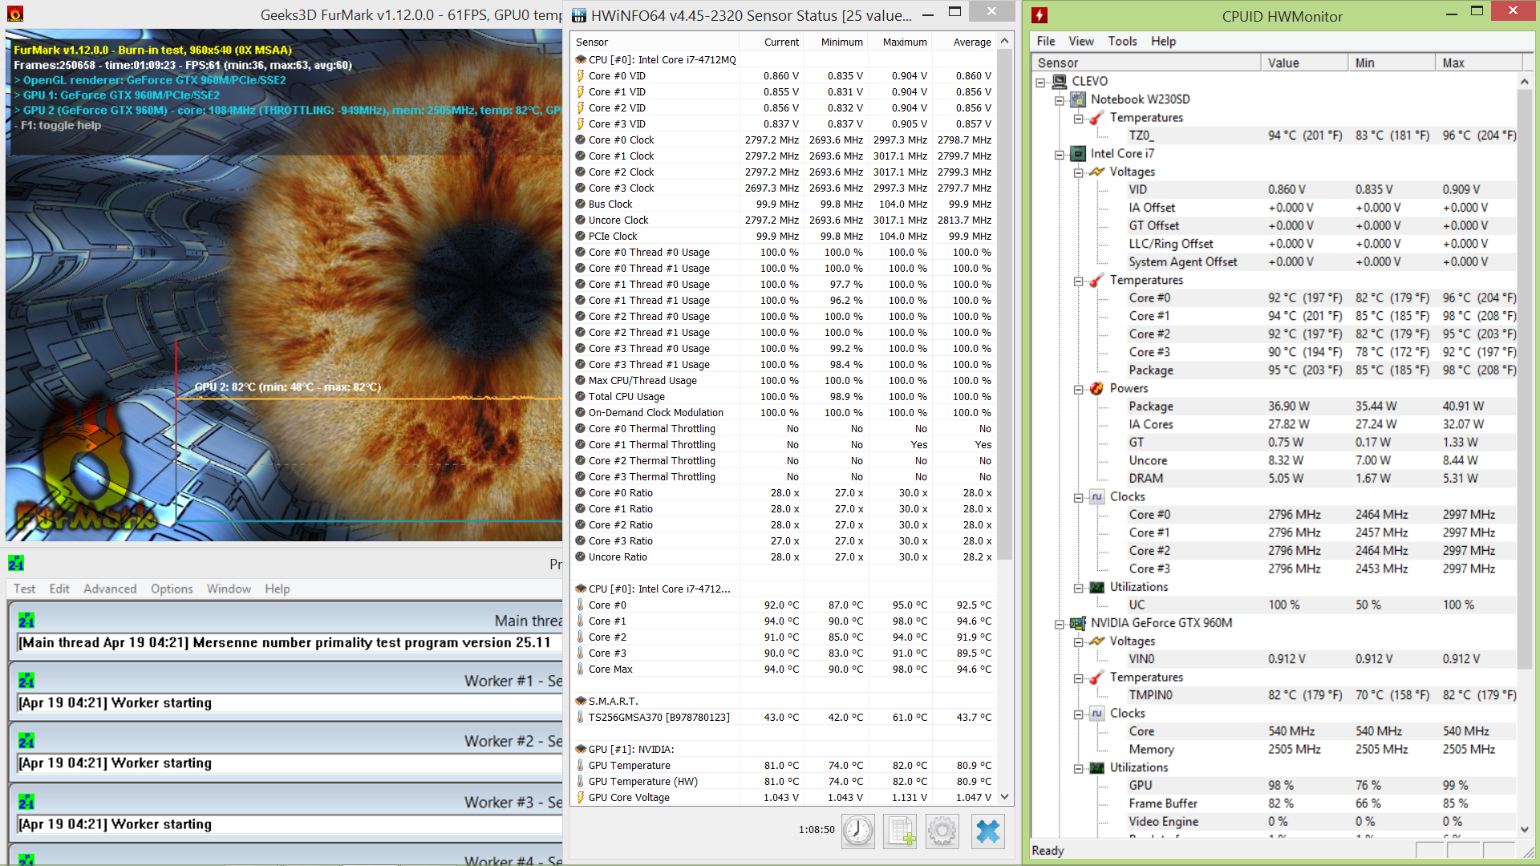Screen dimensions: 1540x866
Task: Open the File menu in HWMonitor
Action: 1046,41
